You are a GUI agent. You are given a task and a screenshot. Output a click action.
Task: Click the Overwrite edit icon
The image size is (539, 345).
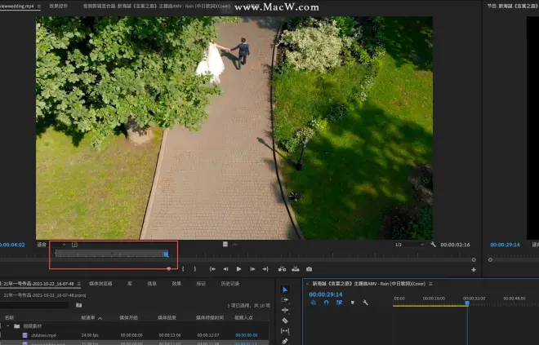(x=296, y=269)
